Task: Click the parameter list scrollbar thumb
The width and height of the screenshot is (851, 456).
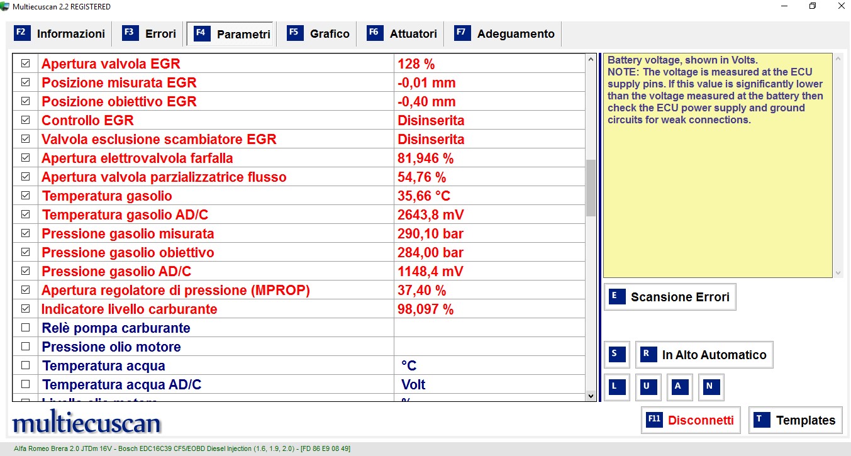Action: pos(591,187)
